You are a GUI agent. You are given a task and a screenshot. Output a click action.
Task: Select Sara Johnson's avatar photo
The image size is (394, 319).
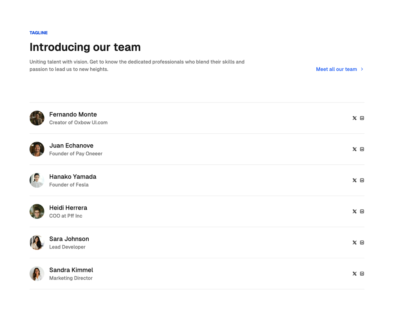[37, 243]
